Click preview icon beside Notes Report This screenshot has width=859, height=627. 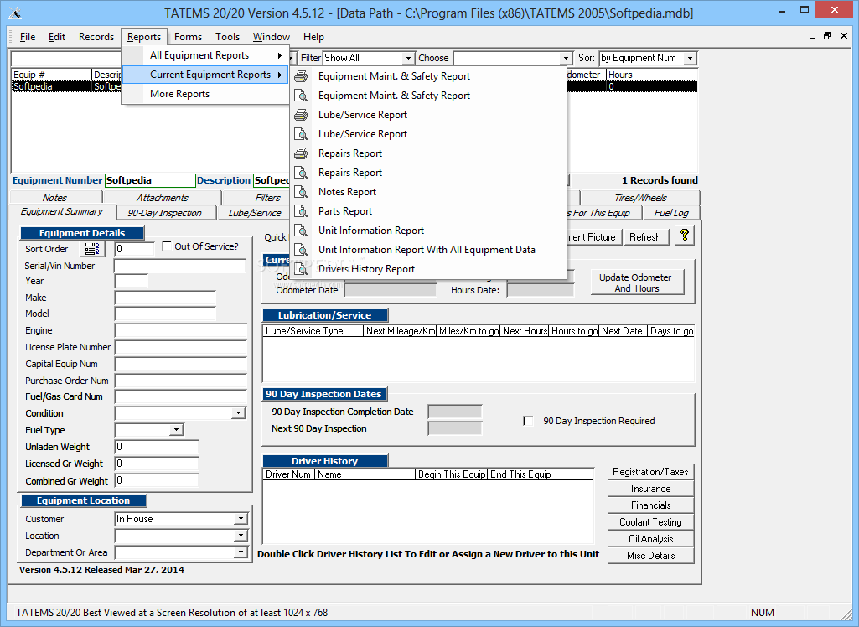(301, 192)
